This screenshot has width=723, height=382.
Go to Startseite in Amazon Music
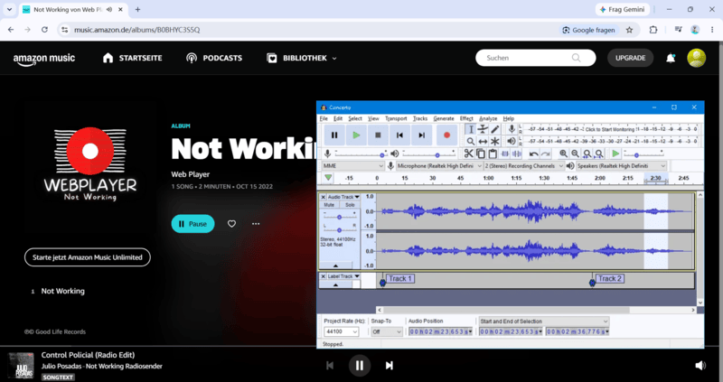pos(132,58)
